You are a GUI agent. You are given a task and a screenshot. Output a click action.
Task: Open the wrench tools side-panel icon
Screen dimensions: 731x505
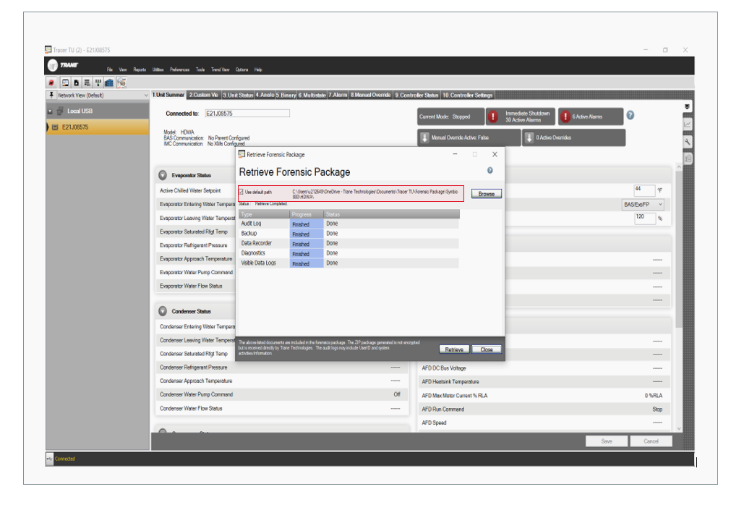pos(688,142)
